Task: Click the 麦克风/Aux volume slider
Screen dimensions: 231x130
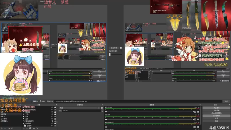Action: tap(148, 112)
